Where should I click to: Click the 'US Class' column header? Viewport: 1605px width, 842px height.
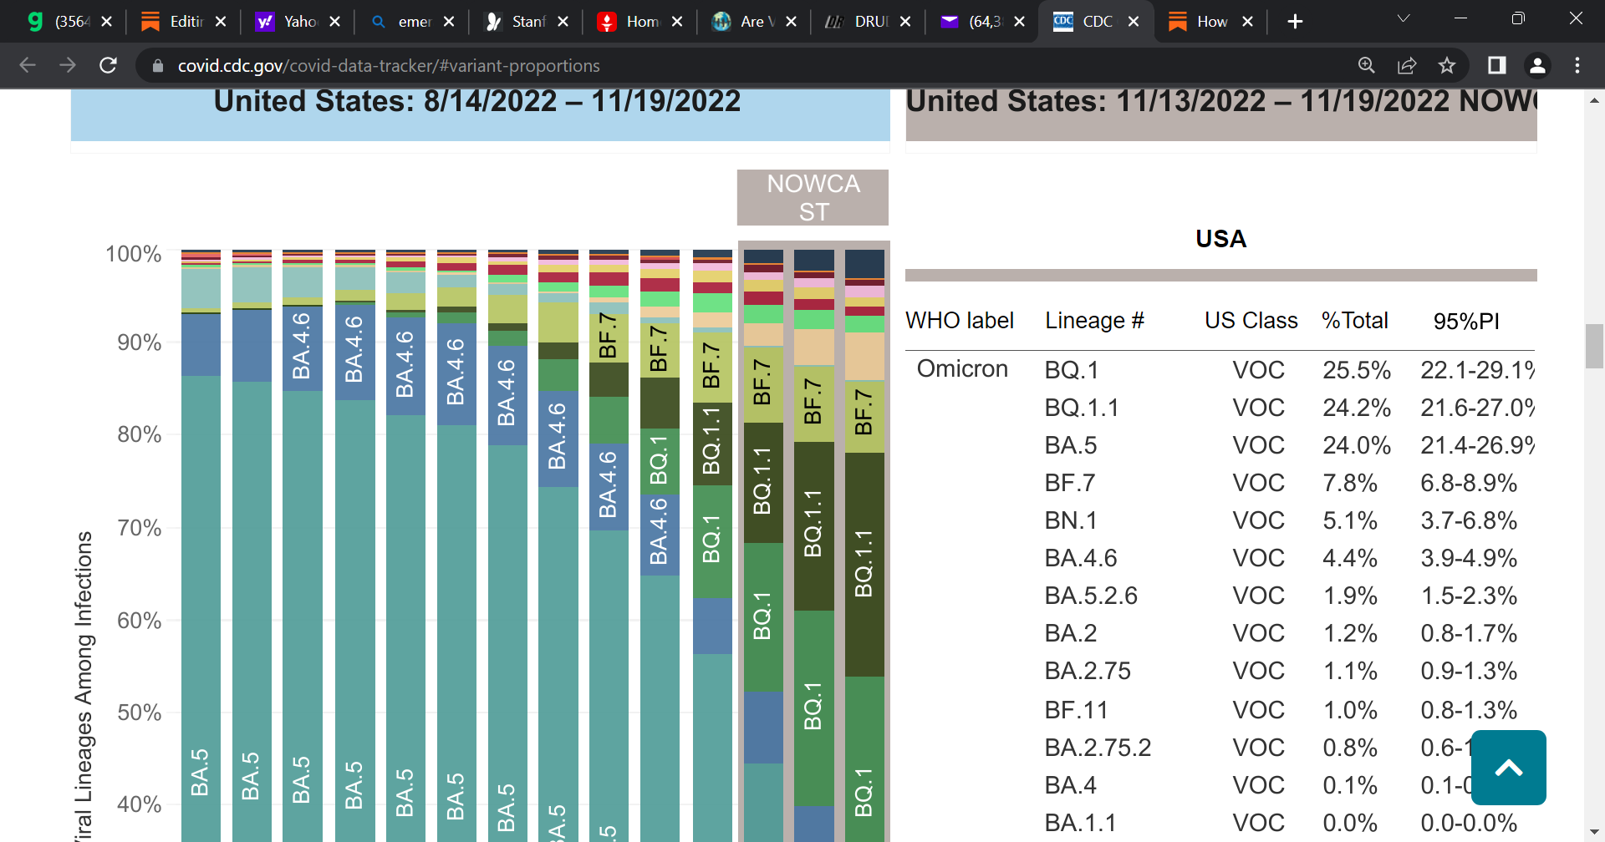(x=1251, y=321)
